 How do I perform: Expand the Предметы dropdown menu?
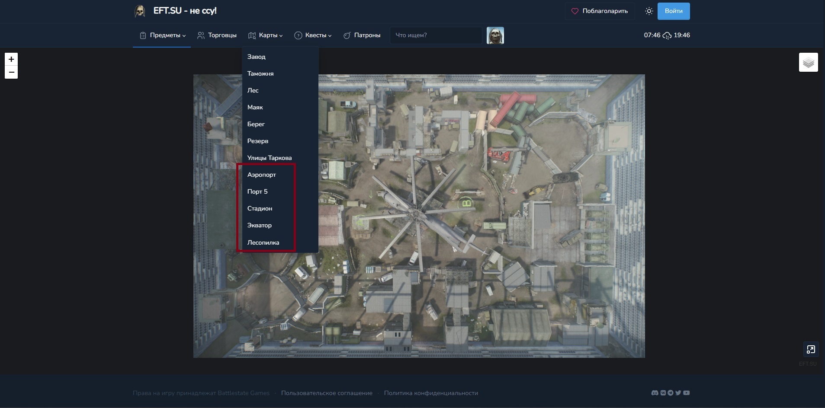[162, 35]
